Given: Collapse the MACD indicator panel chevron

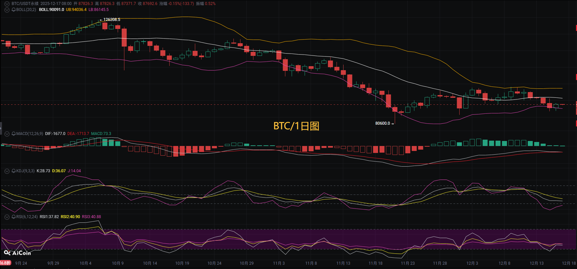Looking at the screenshot, I should coord(7,134).
